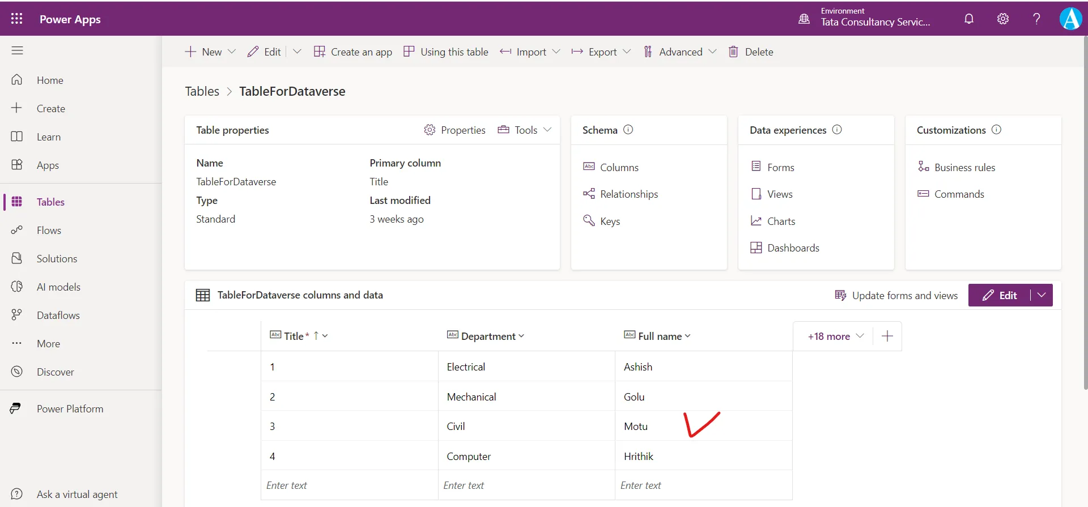Screen dimensions: 1088x507
Task: Click Update forms and views
Action: click(896, 295)
